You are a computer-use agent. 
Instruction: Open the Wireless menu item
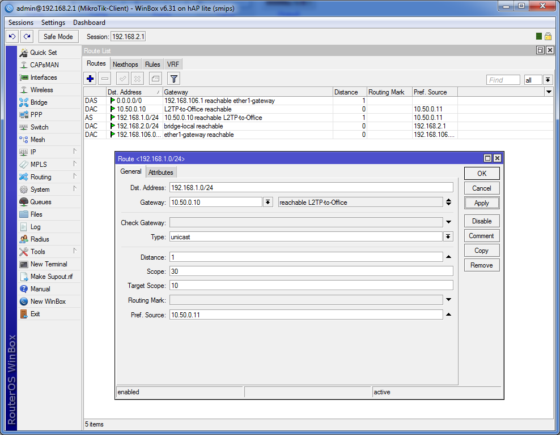pos(41,90)
